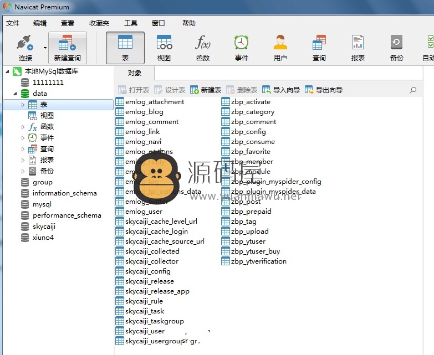This screenshot has height=355, width=434.
Task: Select the zbp_ytverification table
Action: (254, 261)
